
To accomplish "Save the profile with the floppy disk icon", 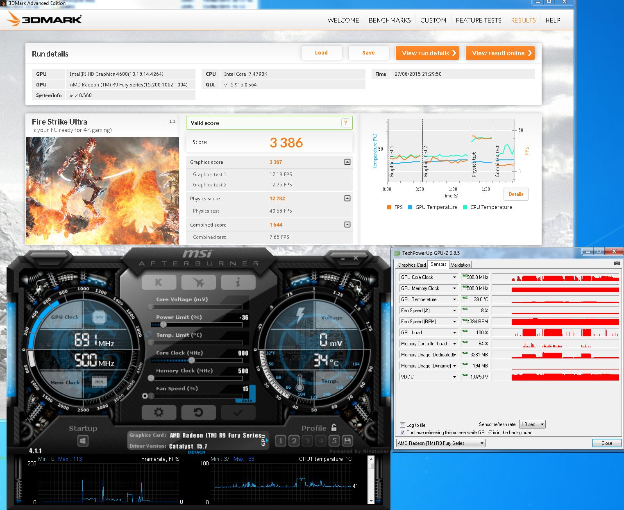I will click(x=347, y=441).
